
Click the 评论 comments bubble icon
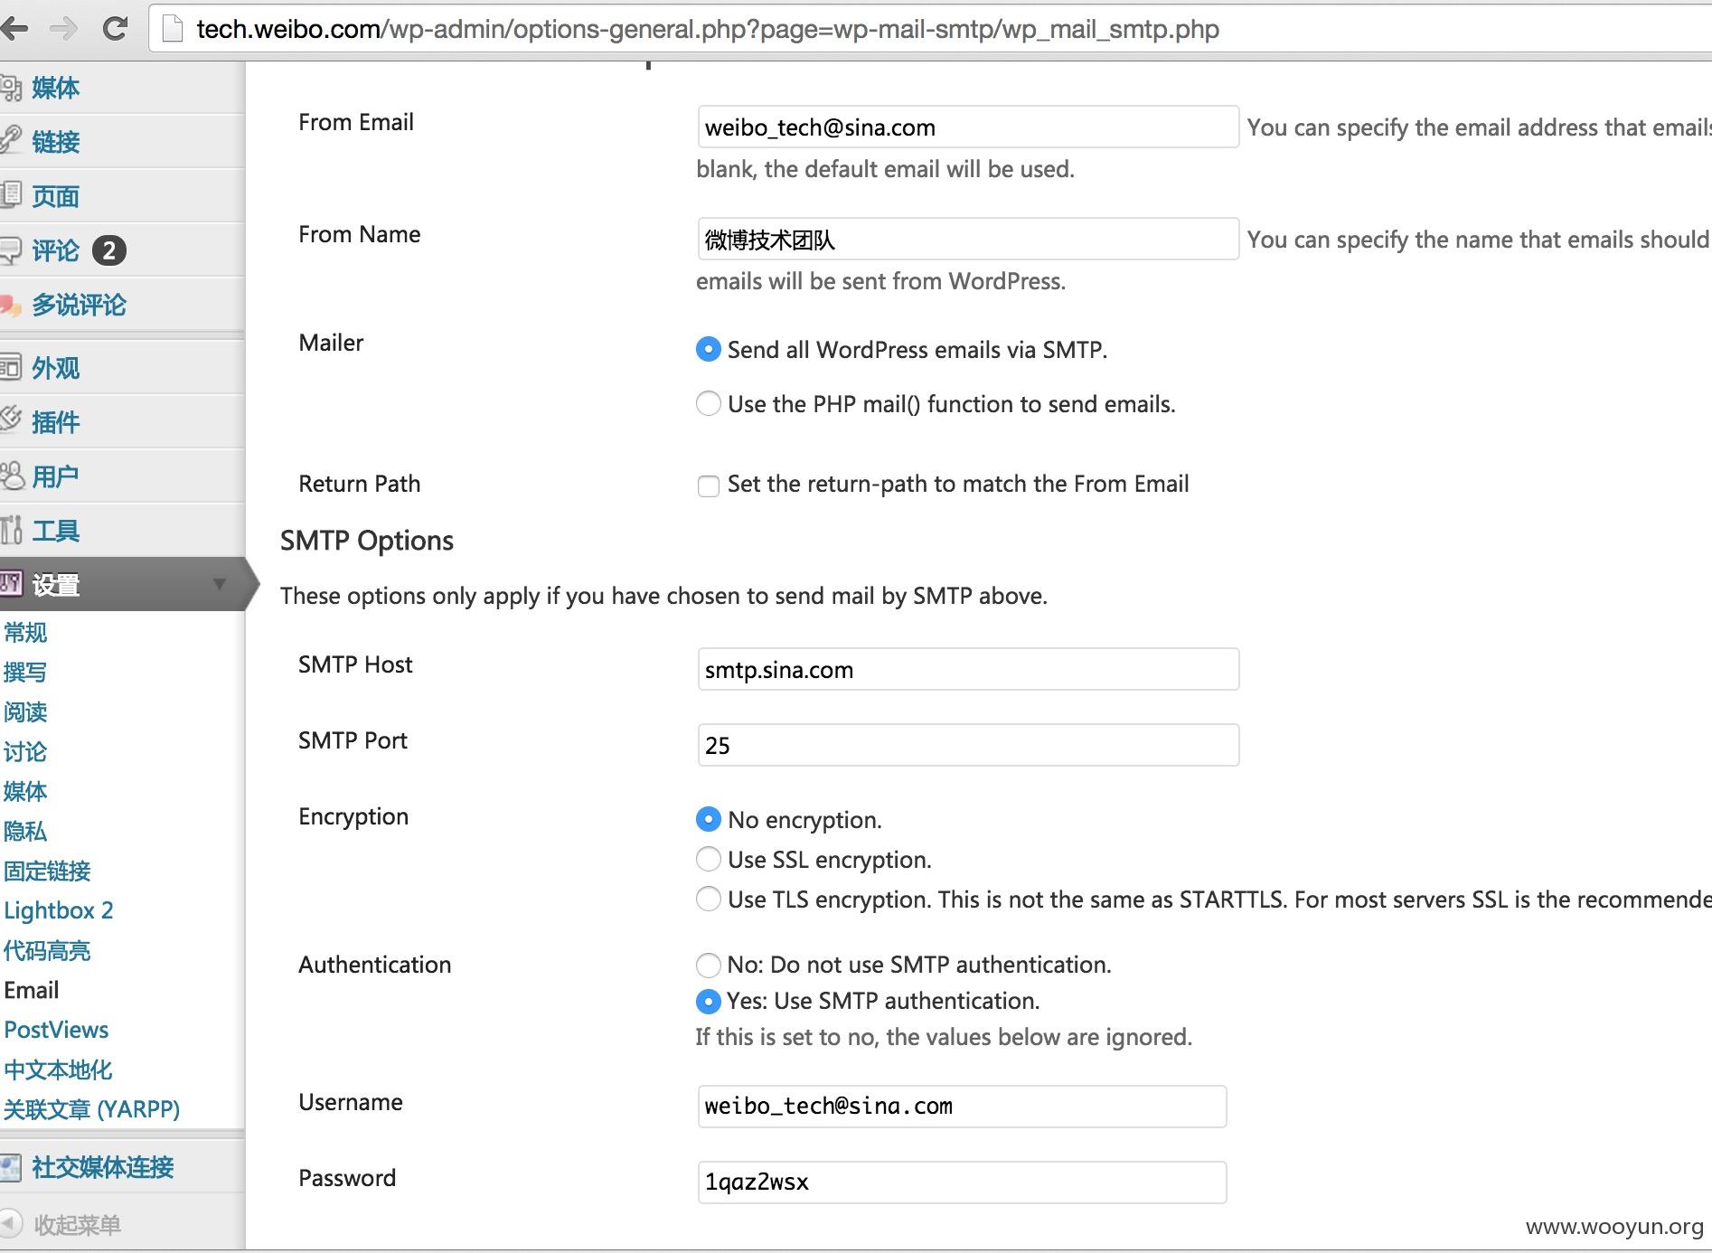pos(10,250)
